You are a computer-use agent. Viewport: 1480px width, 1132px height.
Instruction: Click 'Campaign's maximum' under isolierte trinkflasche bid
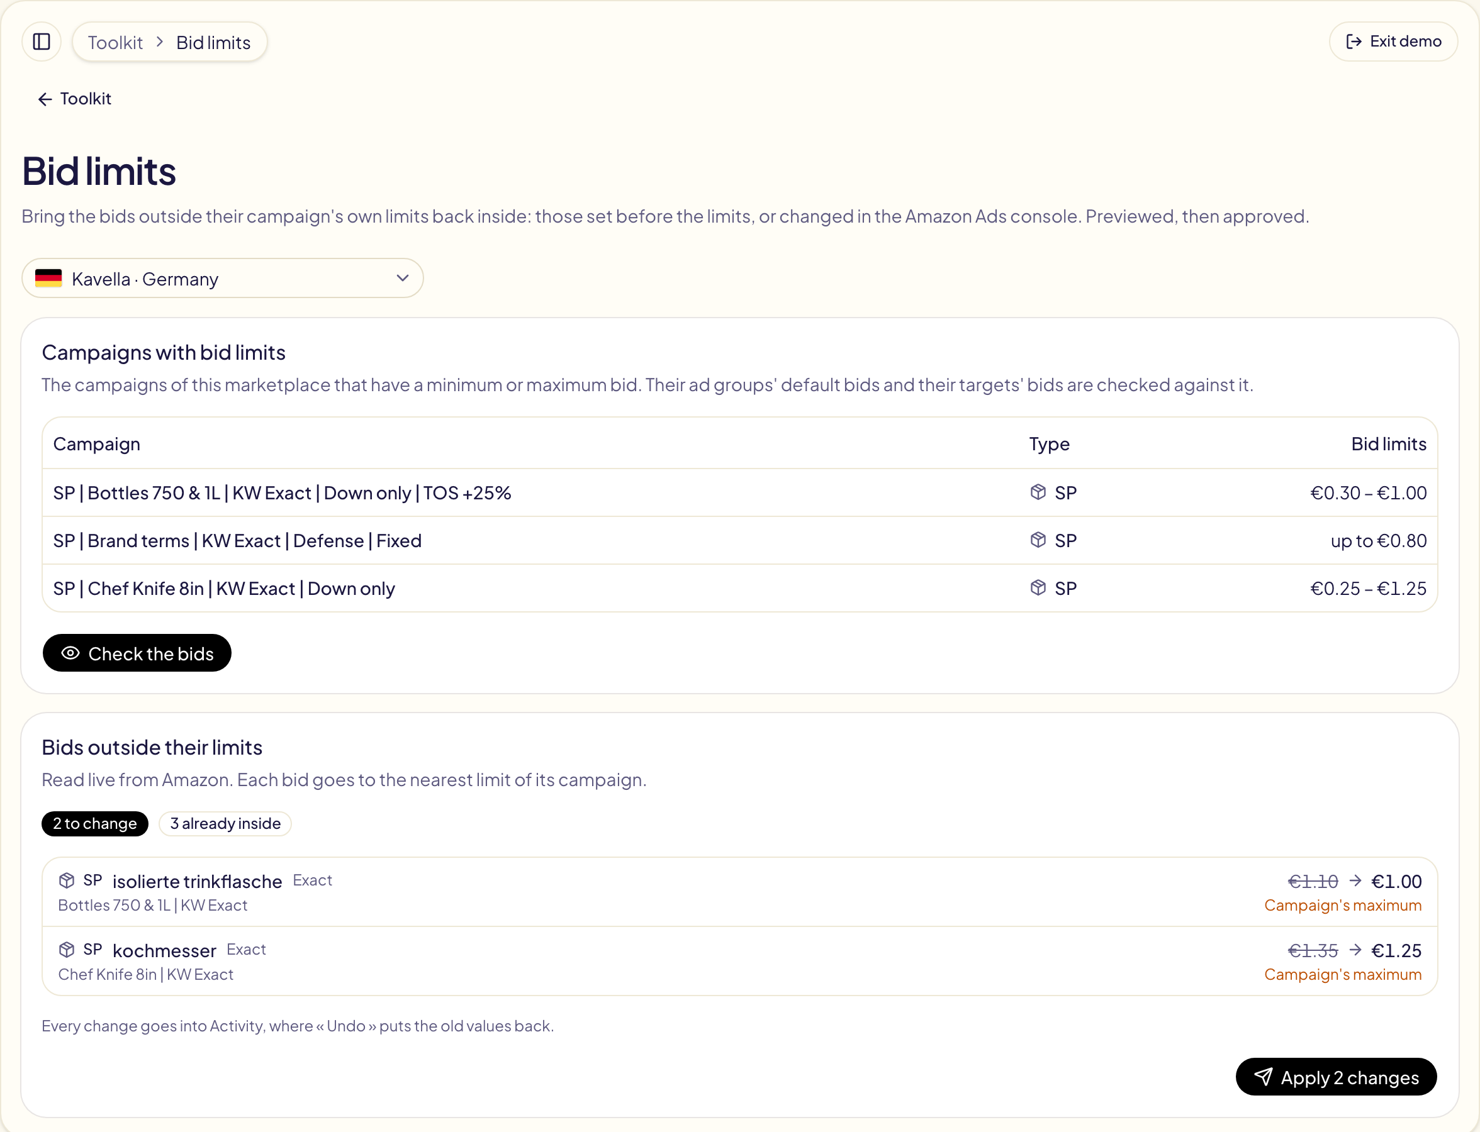pos(1343,906)
